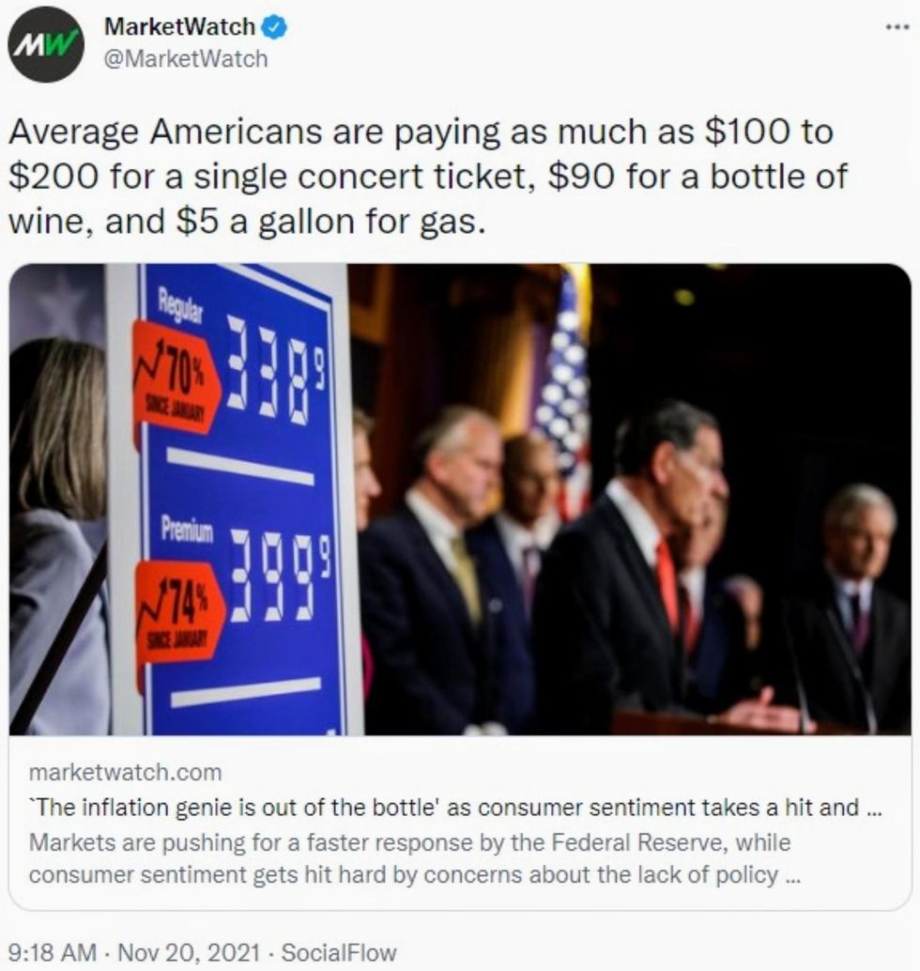This screenshot has height=971, width=920.
Task: Click the MarketWatch profile avatar
Action: click(x=45, y=44)
